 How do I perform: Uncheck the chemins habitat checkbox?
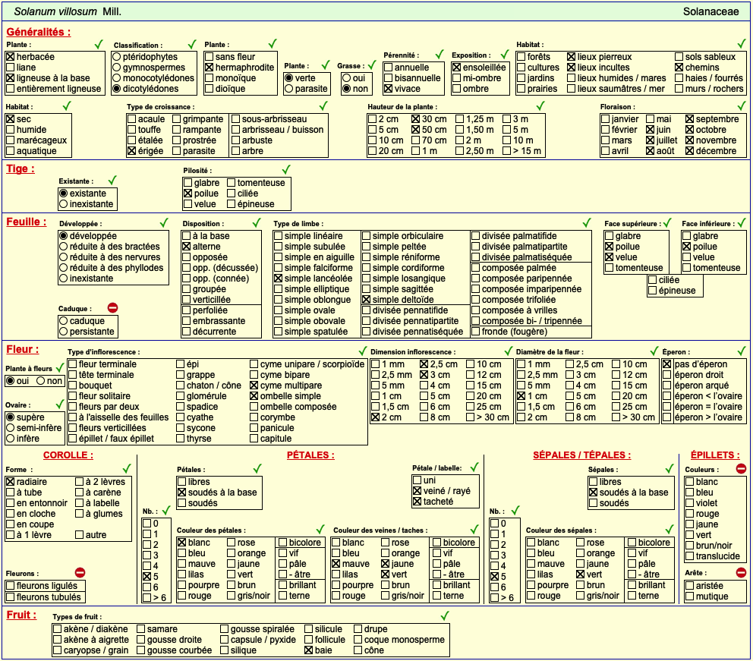click(x=679, y=68)
